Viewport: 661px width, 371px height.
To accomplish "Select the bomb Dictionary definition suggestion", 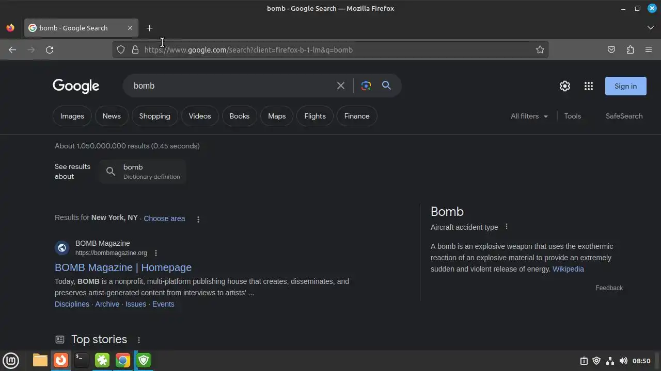I will click(x=143, y=172).
